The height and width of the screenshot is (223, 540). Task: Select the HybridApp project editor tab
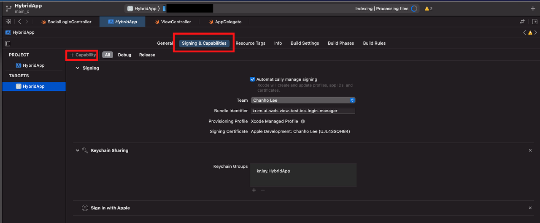pyautogui.click(x=122, y=22)
